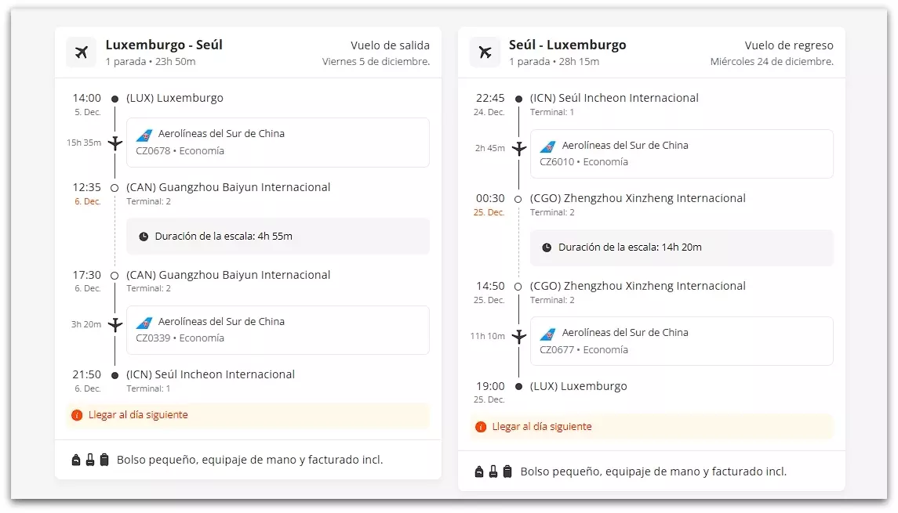The image size is (898, 513).
Task: Click the clock icon by the 14h 20m layover
Action: [547, 247]
